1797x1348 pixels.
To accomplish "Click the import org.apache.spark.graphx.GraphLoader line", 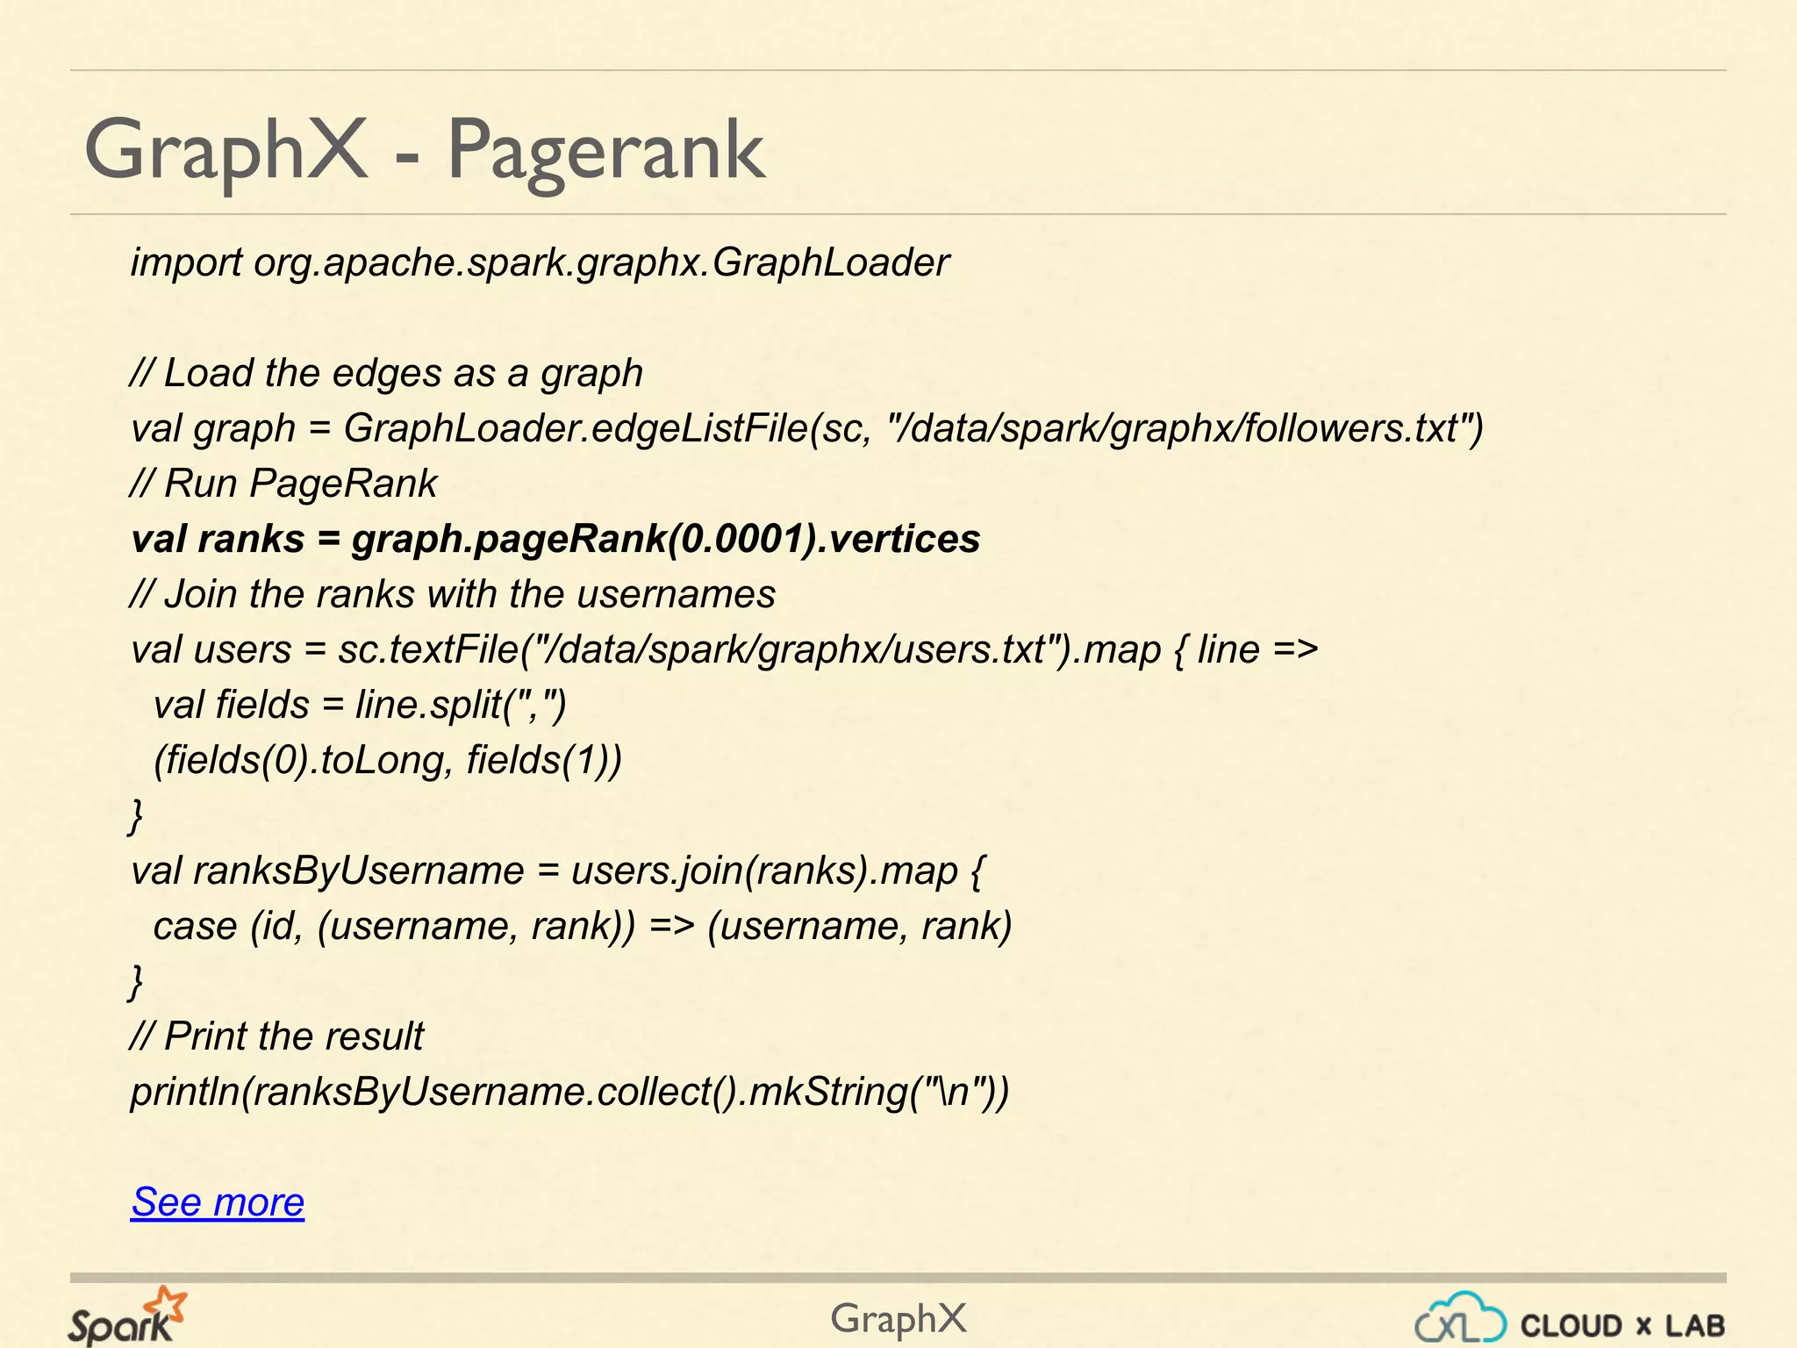I will [540, 263].
